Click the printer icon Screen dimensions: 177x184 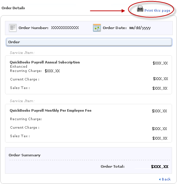pos(140,9)
